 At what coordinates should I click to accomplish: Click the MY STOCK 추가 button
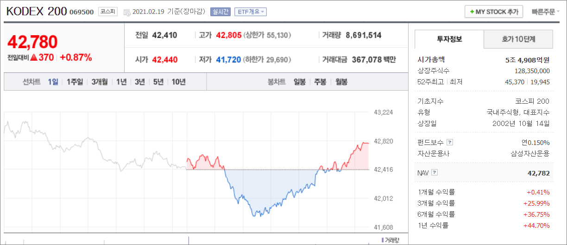coord(494,12)
